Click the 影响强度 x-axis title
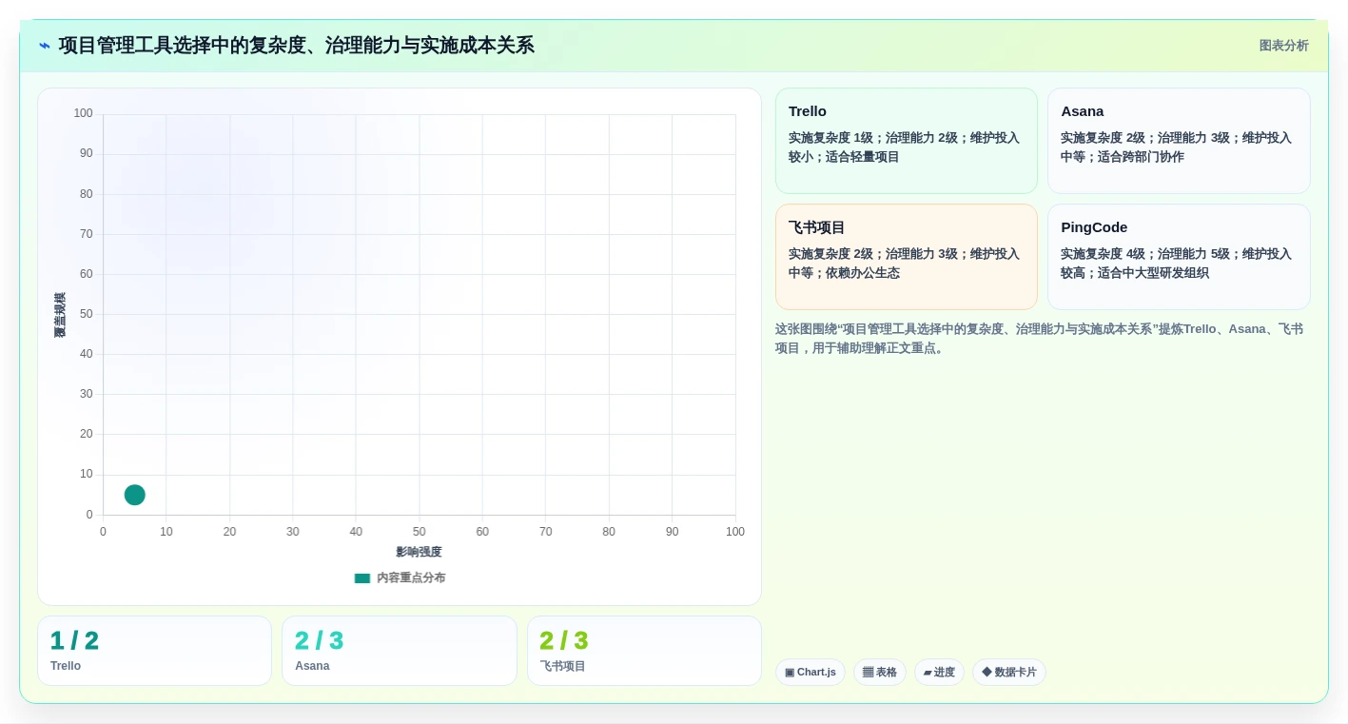 (420, 552)
